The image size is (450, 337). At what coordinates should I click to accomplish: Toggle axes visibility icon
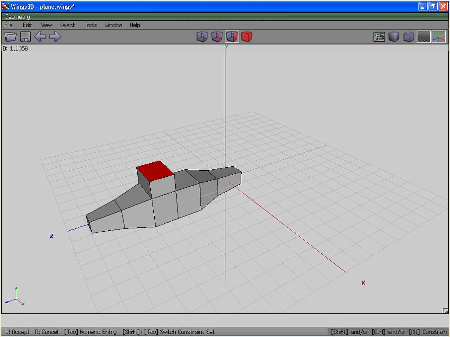point(438,37)
